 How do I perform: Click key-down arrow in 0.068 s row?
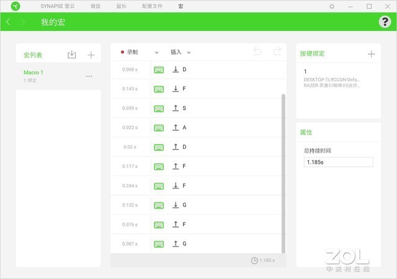(x=176, y=69)
